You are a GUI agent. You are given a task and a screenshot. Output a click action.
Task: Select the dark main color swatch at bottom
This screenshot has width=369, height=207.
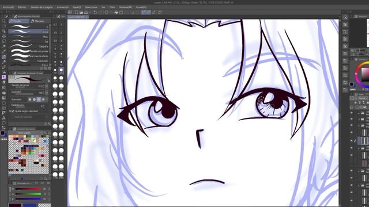[15, 205]
